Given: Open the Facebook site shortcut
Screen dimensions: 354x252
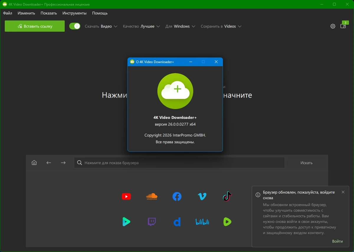Looking at the screenshot, I should click(x=177, y=196).
